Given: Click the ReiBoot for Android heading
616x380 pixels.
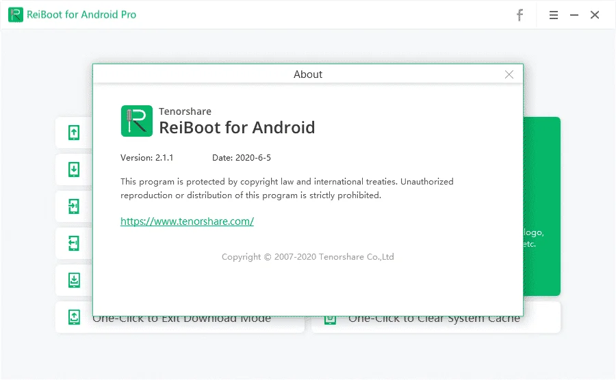Looking at the screenshot, I should [237, 127].
